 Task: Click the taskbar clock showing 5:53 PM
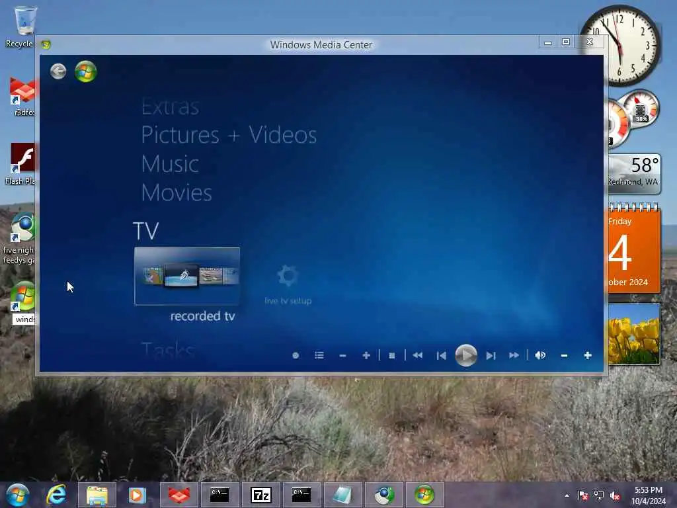(x=649, y=495)
